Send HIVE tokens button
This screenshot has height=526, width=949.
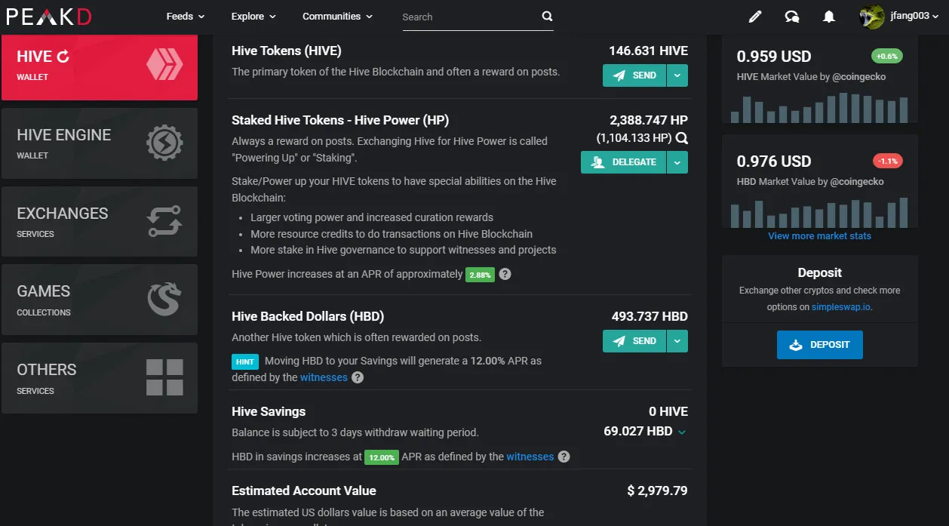click(x=634, y=75)
